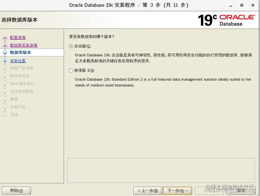The image size is (260, 196).
Task: Click the 下一步(N) next button
Action: (178, 190)
